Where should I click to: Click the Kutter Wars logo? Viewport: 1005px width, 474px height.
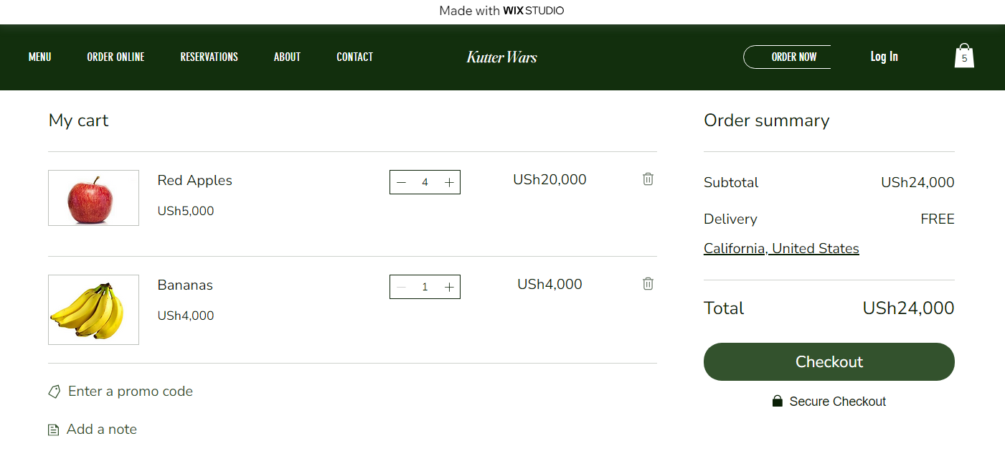click(501, 57)
